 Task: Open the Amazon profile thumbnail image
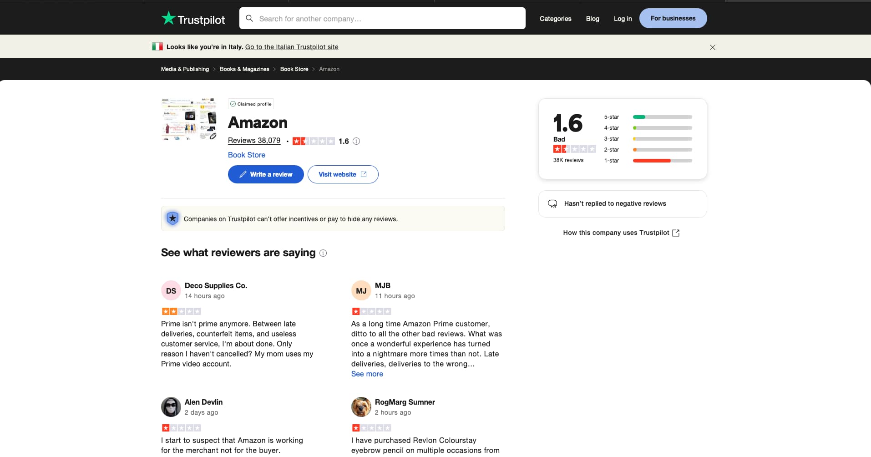point(189,119)
